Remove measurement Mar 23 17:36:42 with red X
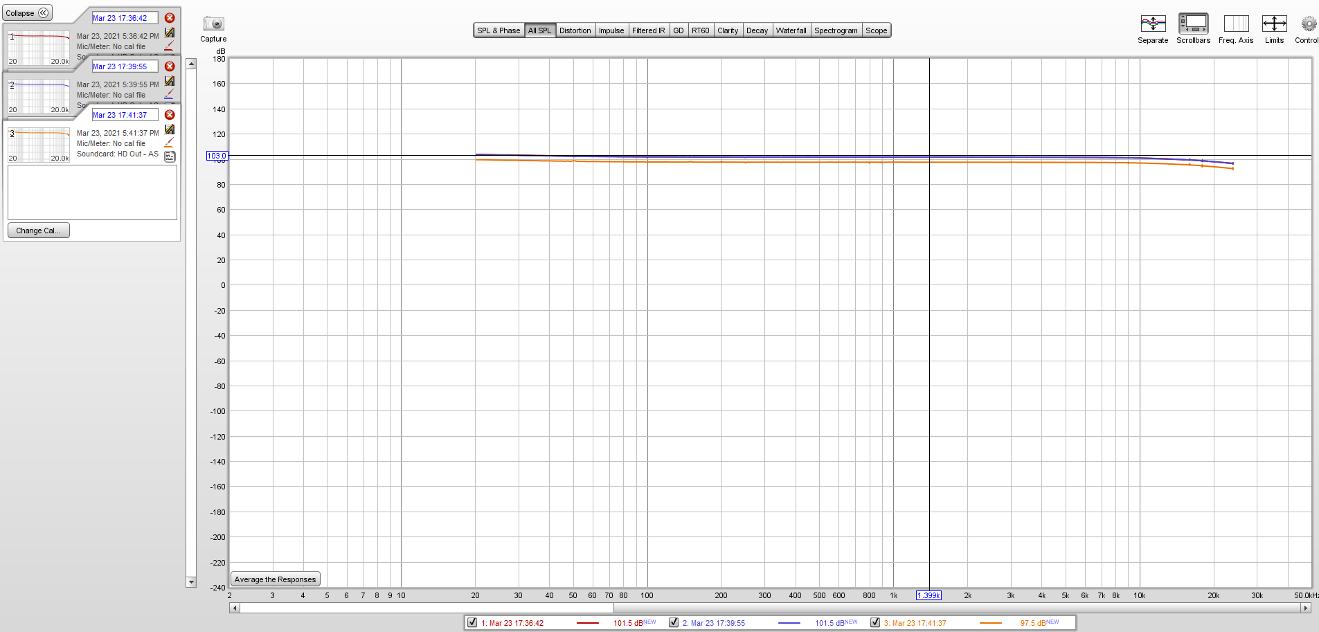 [170, 18]
